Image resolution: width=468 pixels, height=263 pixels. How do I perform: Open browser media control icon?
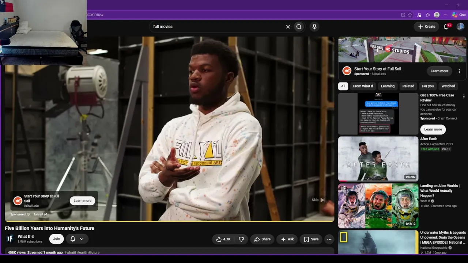[419, 15]
